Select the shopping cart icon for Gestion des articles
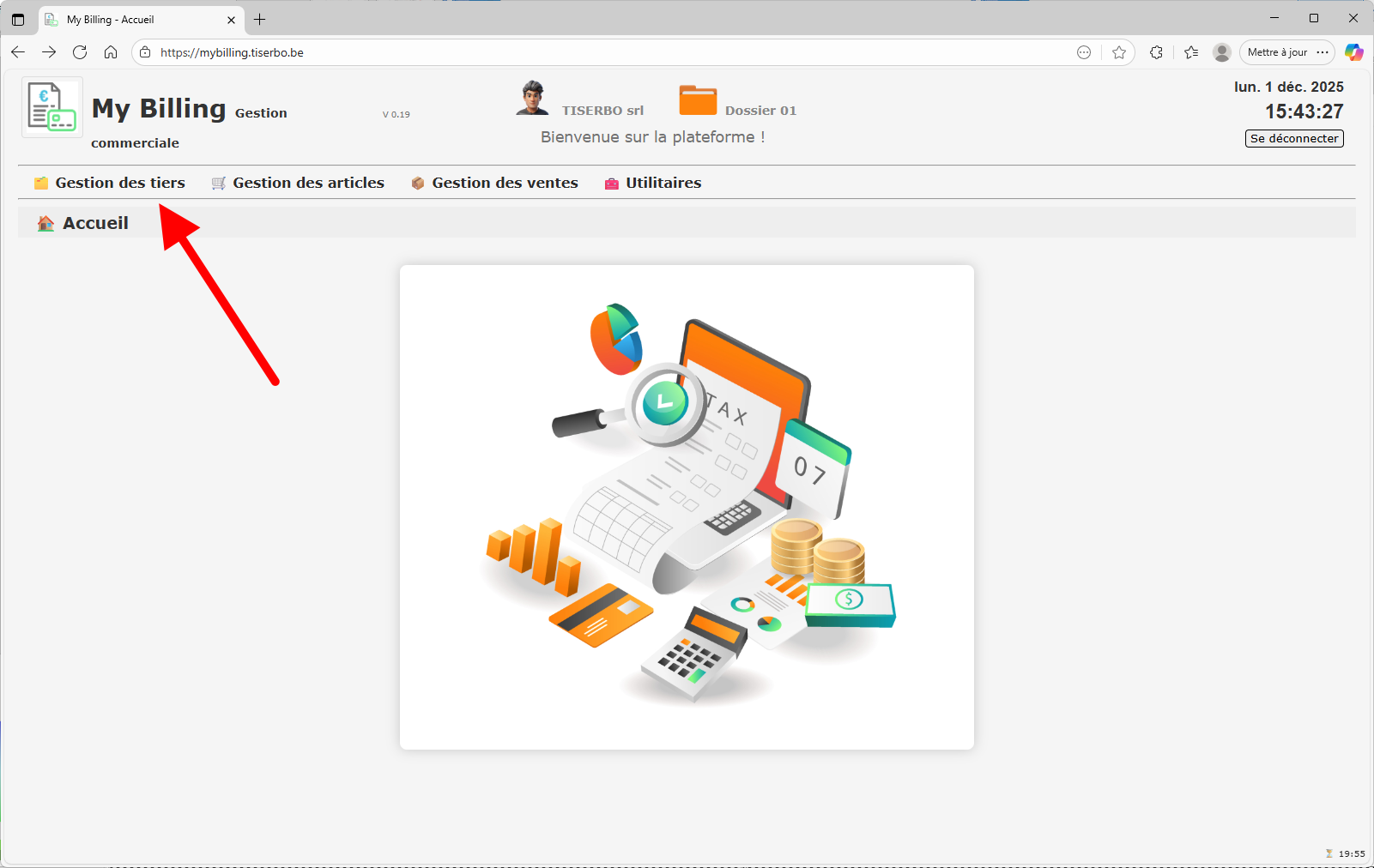The image size is (1374, 868). coord(217,182)
